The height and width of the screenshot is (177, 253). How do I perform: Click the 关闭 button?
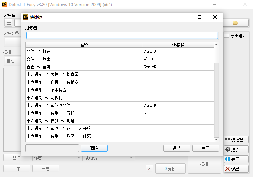coord(206,148)
